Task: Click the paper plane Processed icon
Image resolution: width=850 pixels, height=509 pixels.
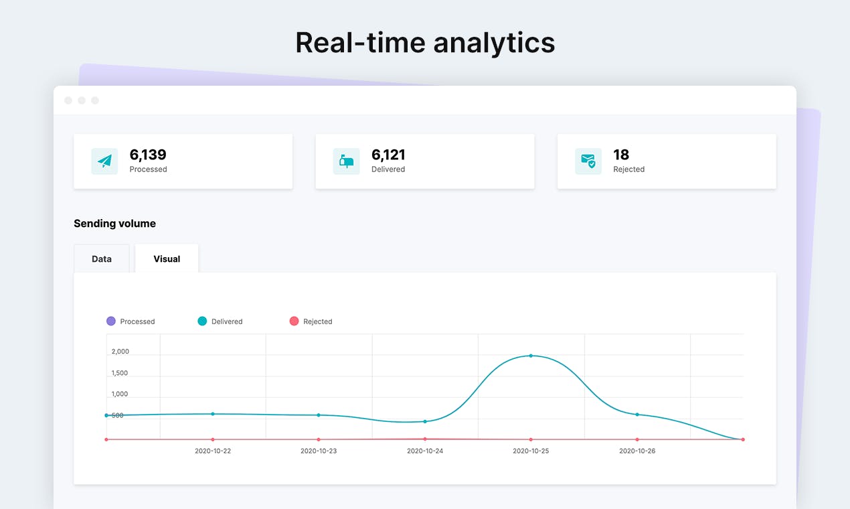Action: point(104,161)
